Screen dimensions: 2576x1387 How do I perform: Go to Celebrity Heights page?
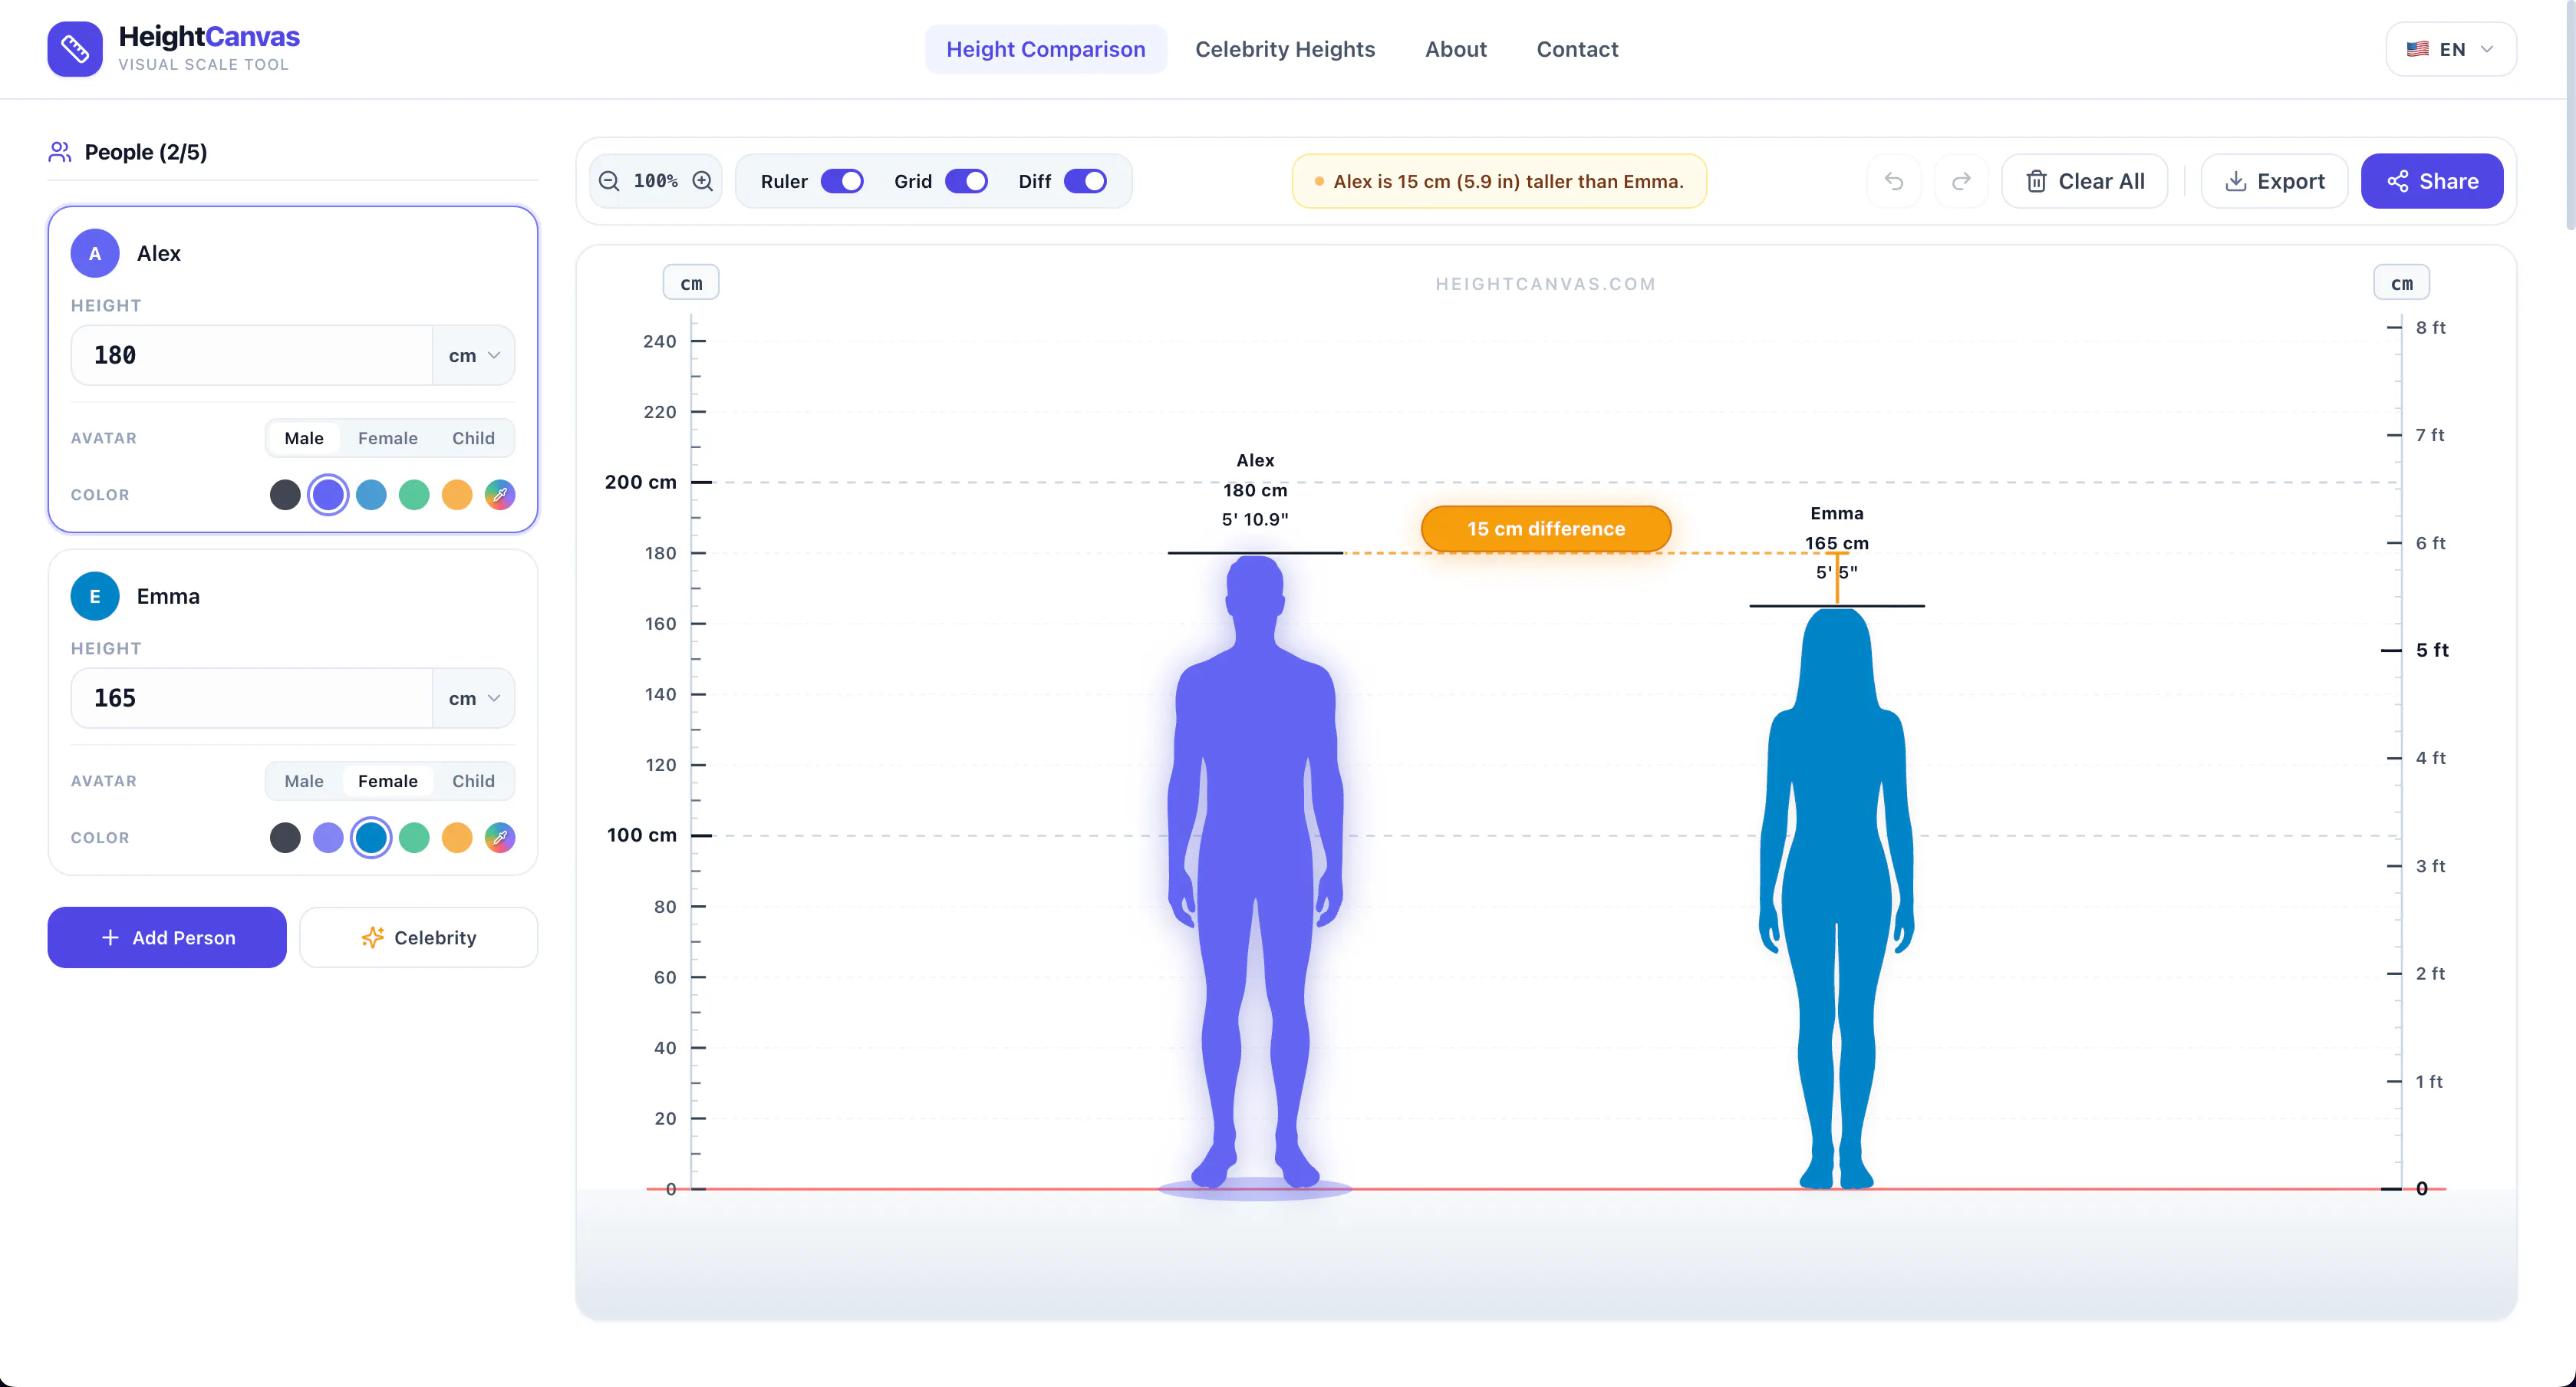point(1285,49)
